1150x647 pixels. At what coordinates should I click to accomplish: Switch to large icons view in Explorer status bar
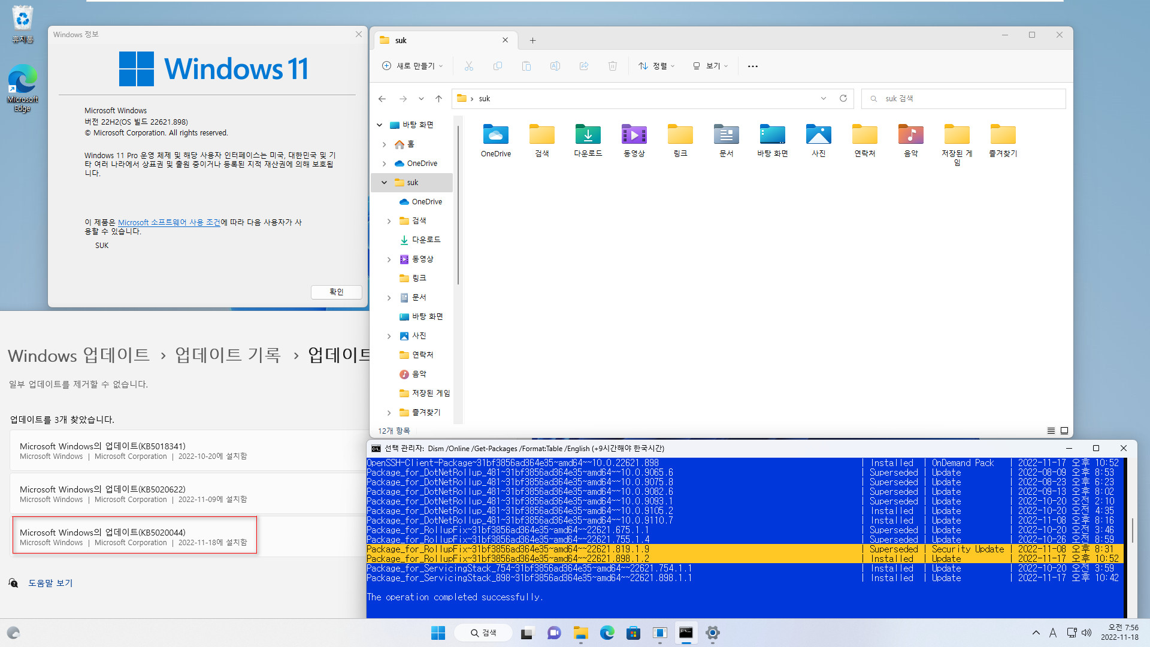tap(1064, 431)
